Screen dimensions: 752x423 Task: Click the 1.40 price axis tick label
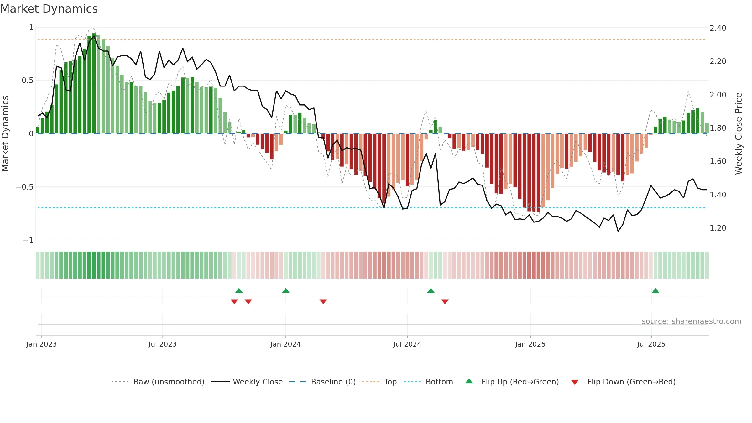(718, 195)
